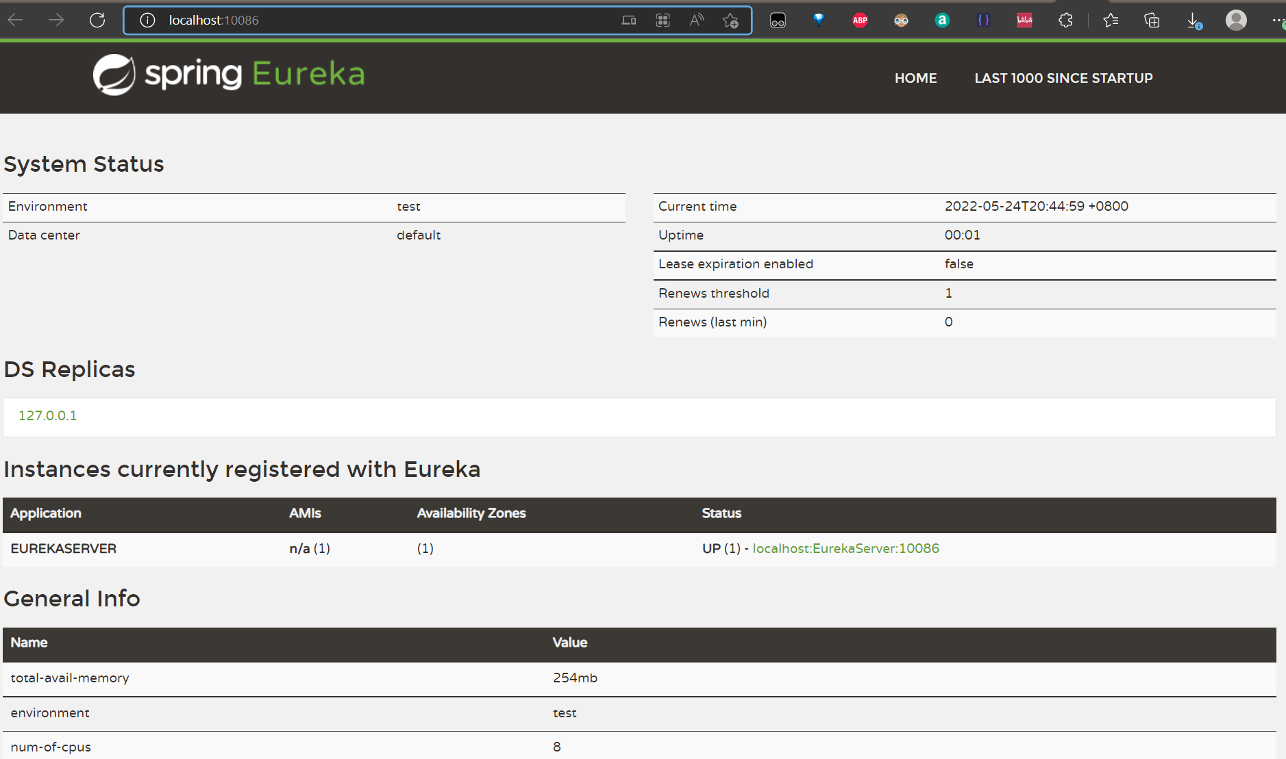
Task: Go forward to the next page
Action: tap(56, 21)
